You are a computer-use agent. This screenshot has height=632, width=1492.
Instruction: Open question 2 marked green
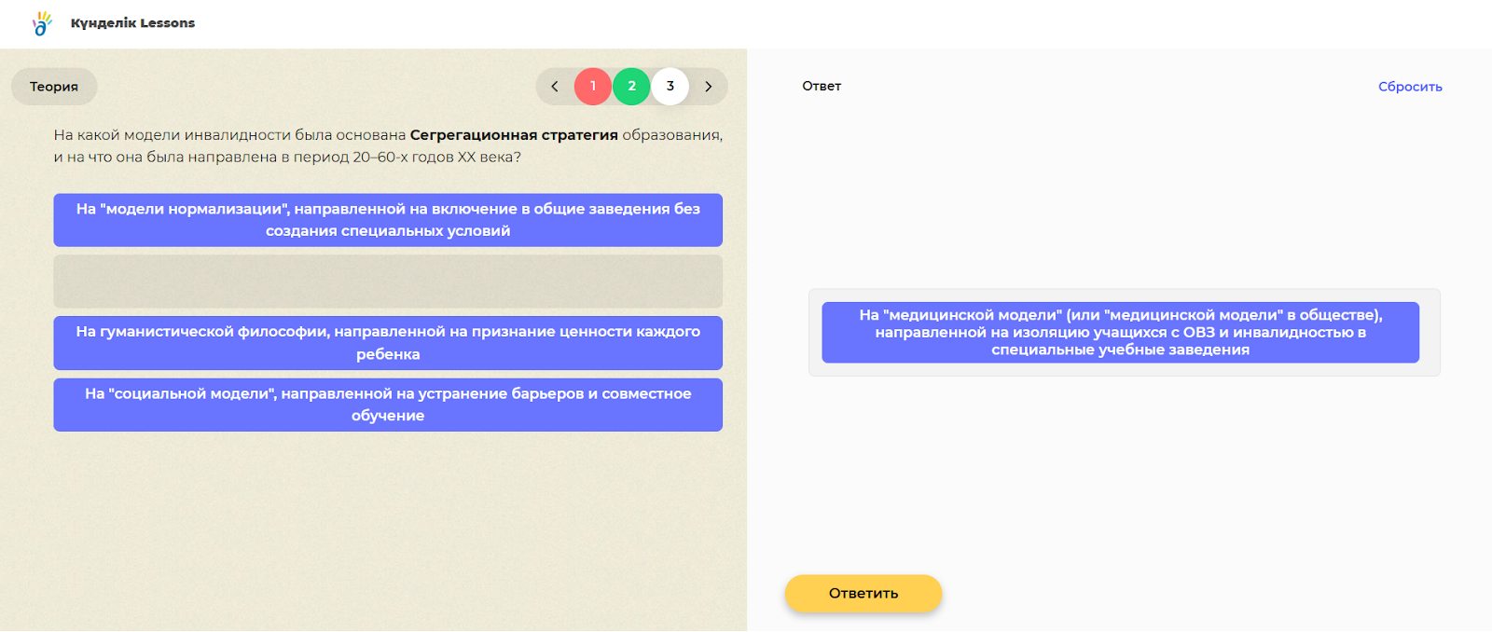(x=631, y=87)
